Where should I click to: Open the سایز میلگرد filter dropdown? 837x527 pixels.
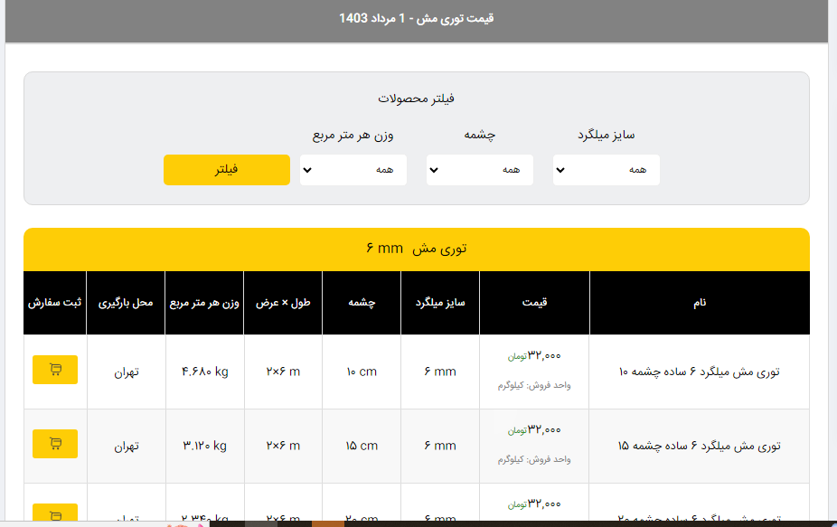606,170
